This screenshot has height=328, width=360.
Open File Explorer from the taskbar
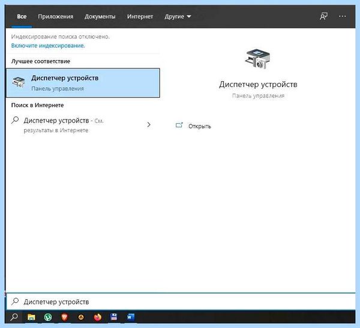[31, 317]
